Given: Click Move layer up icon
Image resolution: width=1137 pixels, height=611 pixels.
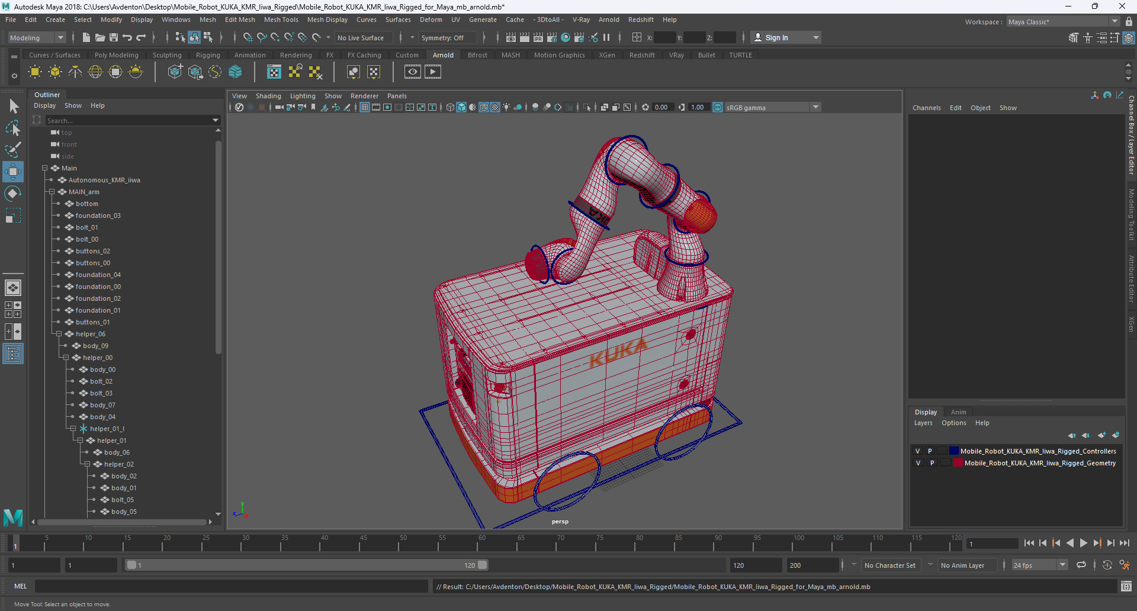Looking at the screenshot, I should 1072,435.
